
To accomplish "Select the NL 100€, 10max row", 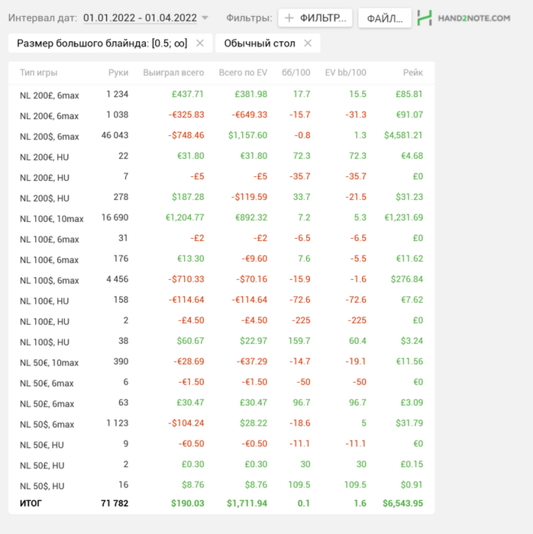I will (221, 218).
